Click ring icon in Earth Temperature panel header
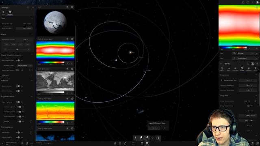The image size is (260, 146). pos(72,39)
